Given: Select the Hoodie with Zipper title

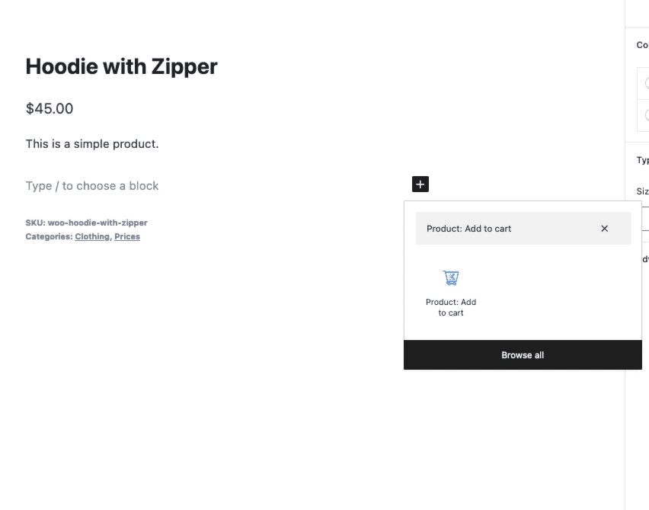Looking at the screenshot, I should [x=121, y=66].
